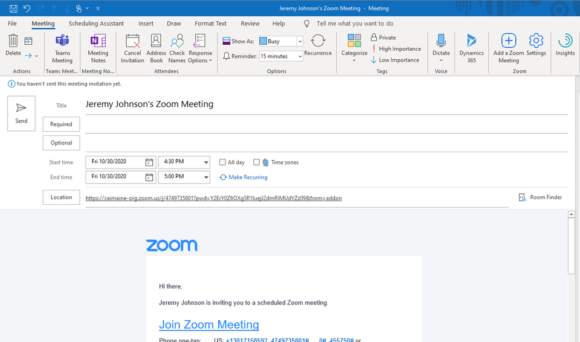The image size is (580, 342).
Task: Open the End time date calendar picker
Action: point(149,177)
